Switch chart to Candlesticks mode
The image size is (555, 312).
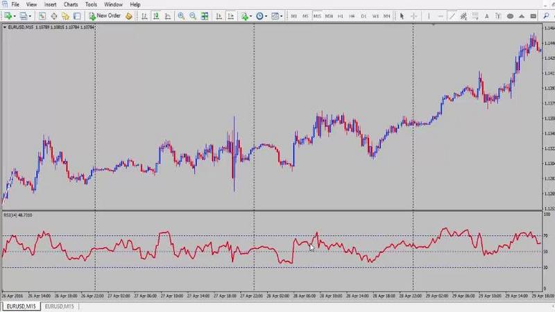pyautogui.click(x=155, y=16)
